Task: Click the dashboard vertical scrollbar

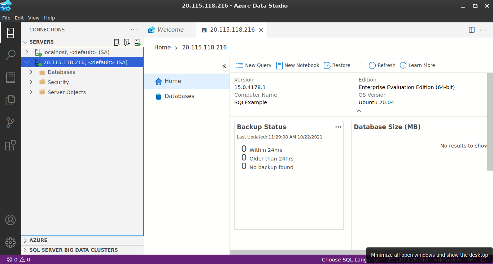Action: click(490, 121)
